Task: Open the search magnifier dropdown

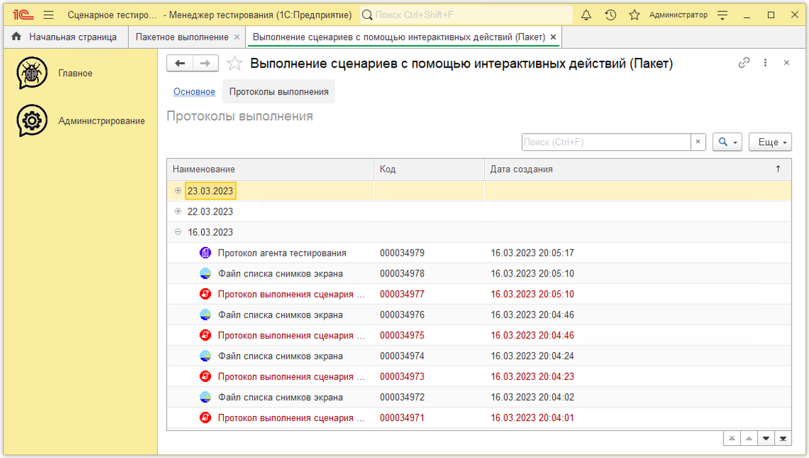Action: click(x=727, y=142)
